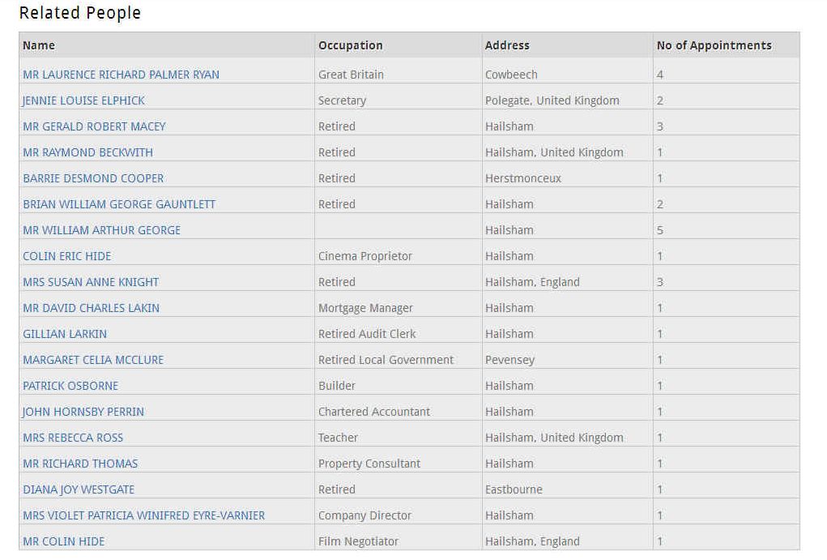The height and width of the screenshot is (560, 827).
Task: View Margaret Celia McClure's page
Action: coord(93,360)
